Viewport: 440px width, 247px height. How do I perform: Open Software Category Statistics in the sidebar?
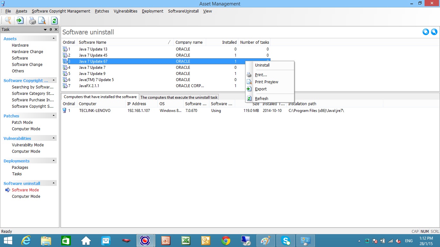(33, 93)
